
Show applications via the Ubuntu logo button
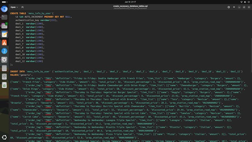(x=4, y=137)
